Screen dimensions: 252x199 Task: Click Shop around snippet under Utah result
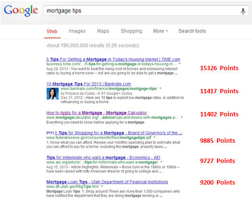pos(113,194)
